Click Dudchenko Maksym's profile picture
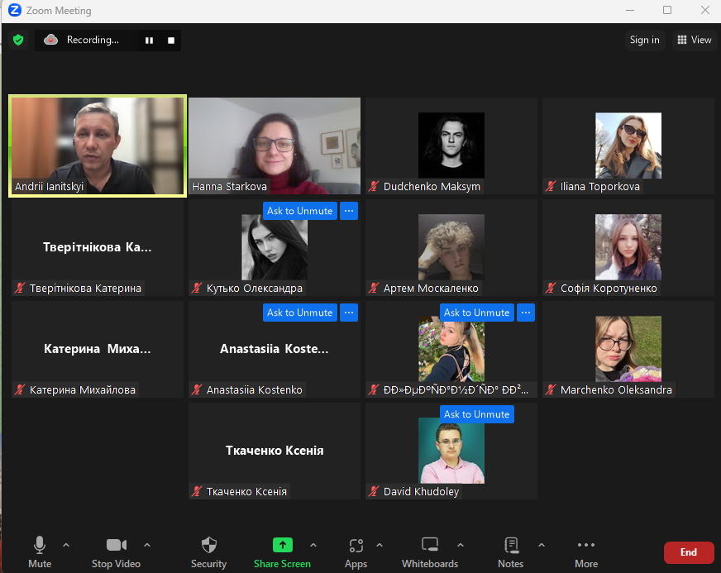Viewport: 721px width, 573px height. pos(451,146)
